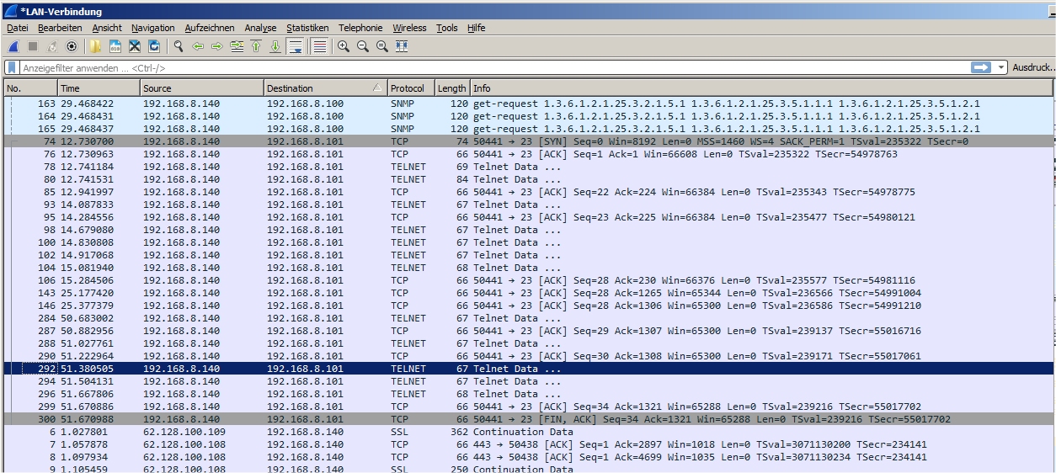The width and height of the screenshot is (1056, 473).
Task: Expand the display filter history dropdown
Action: [x=1001, y=67]
